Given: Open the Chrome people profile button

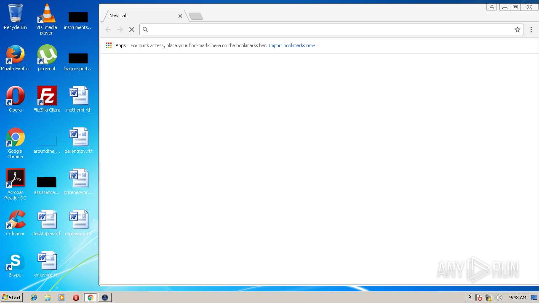Looking at the screenshot, I should point(491,7).
